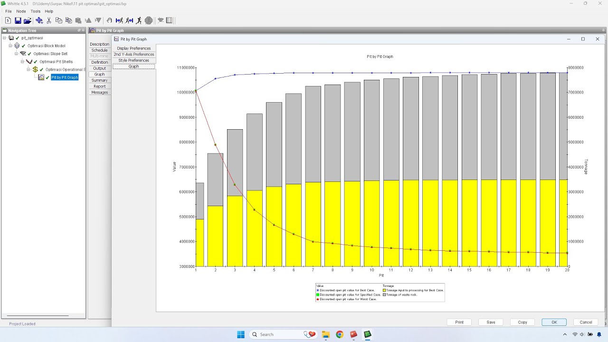The width and height of the screenshot is (608, 342).
Task: Click the hand tool toolbar icon
Action: click(x=109, y=20)
